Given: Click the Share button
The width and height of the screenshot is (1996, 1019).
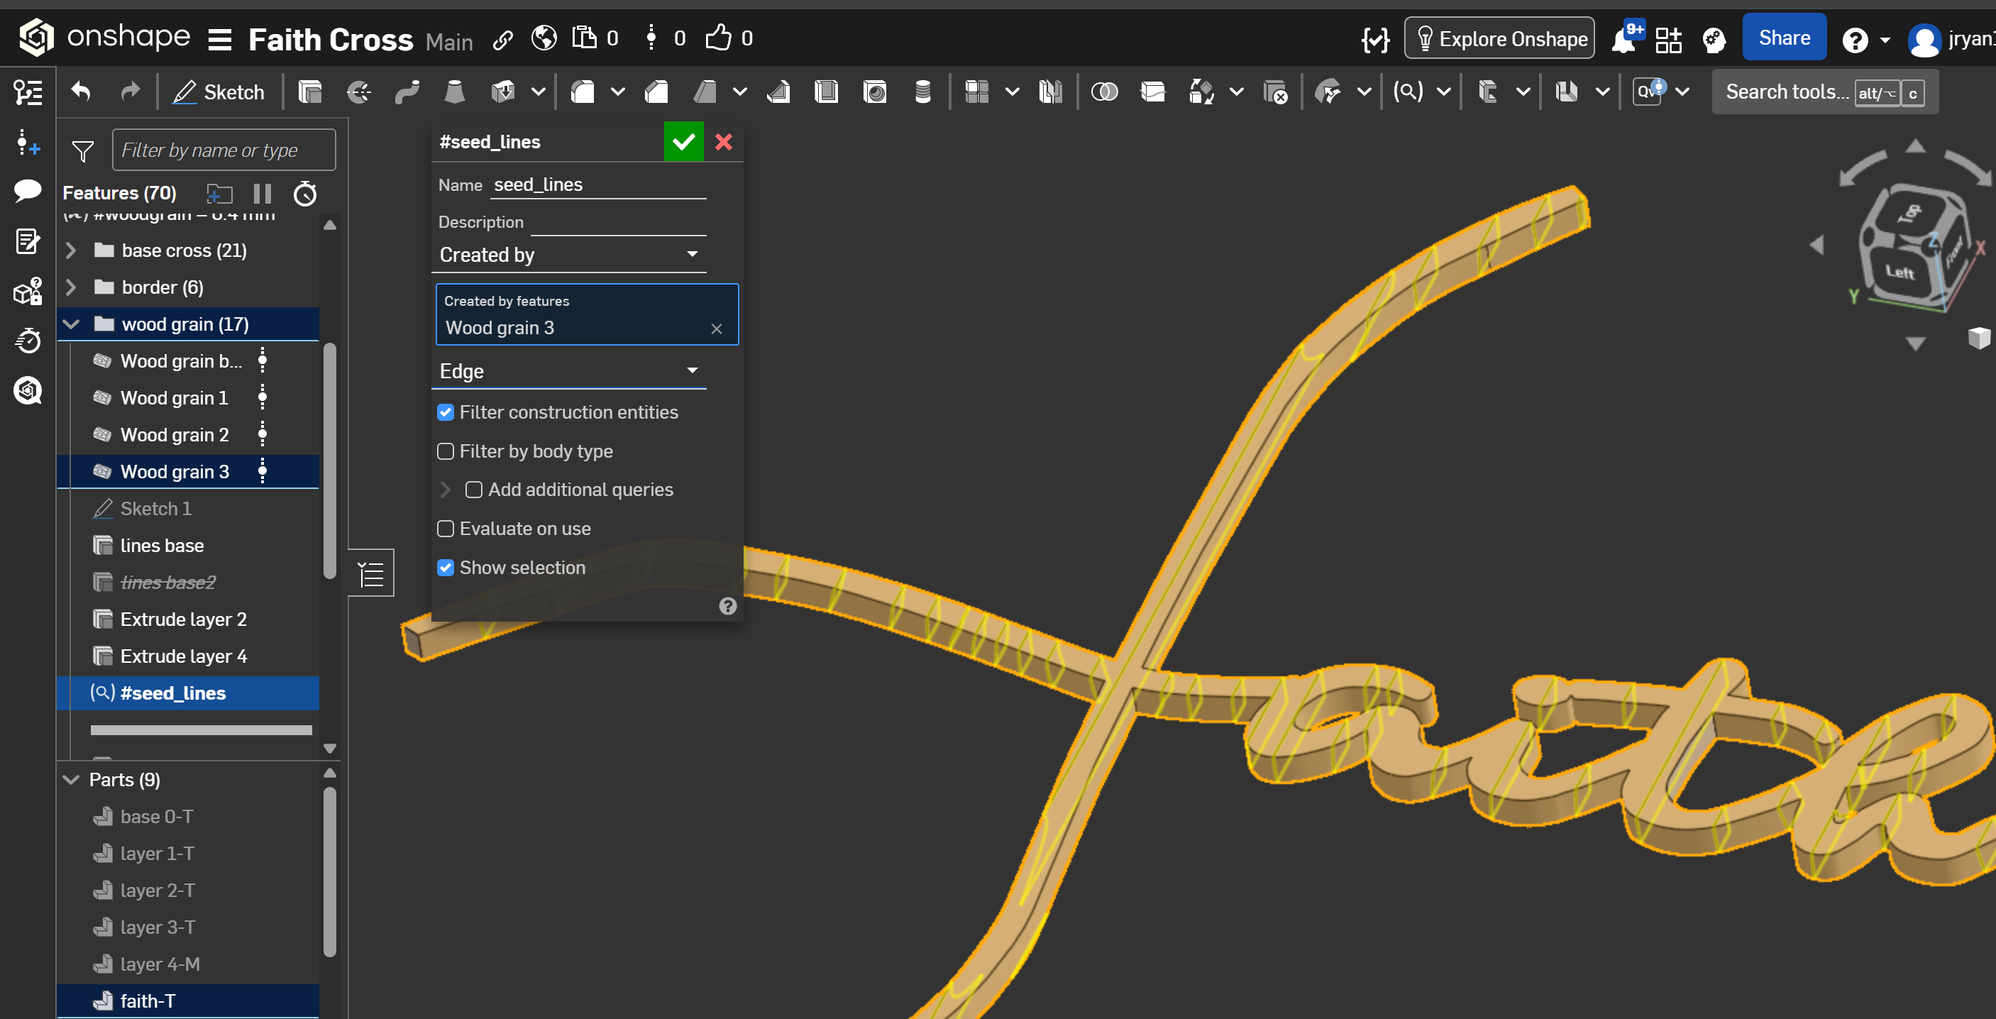Looking at the screenshot, I should [x=1784, y=38].
